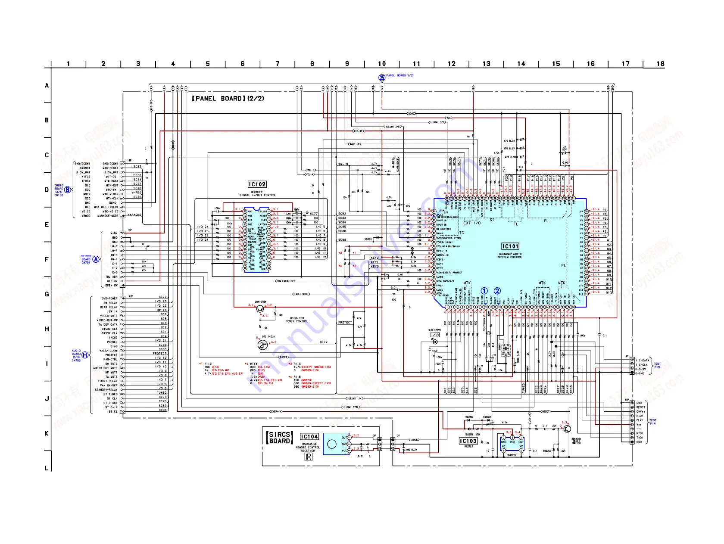724x544 pixels.
Task: Click the EXT-I/O label inside IC101
Action: pyautogui.click(x=472, y=223)
